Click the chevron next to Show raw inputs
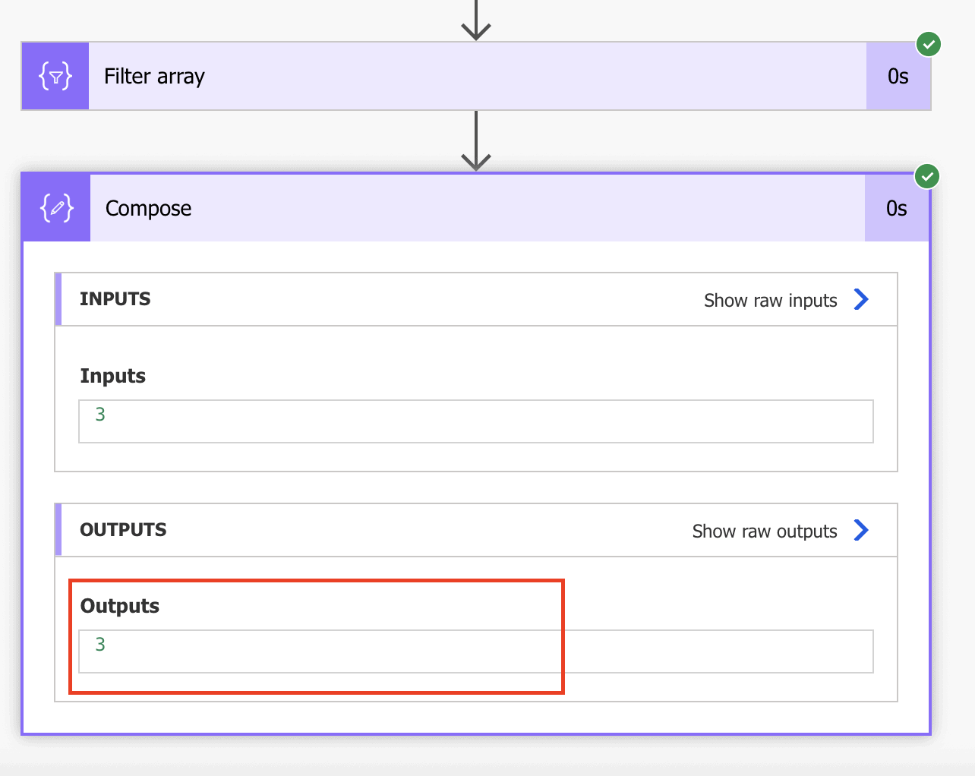 pos(861,299)
